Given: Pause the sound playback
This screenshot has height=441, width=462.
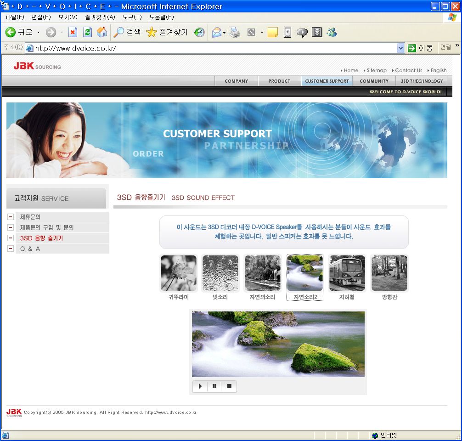Looking at the screenshot, I should pyautogui.click(x=214, y=386).
